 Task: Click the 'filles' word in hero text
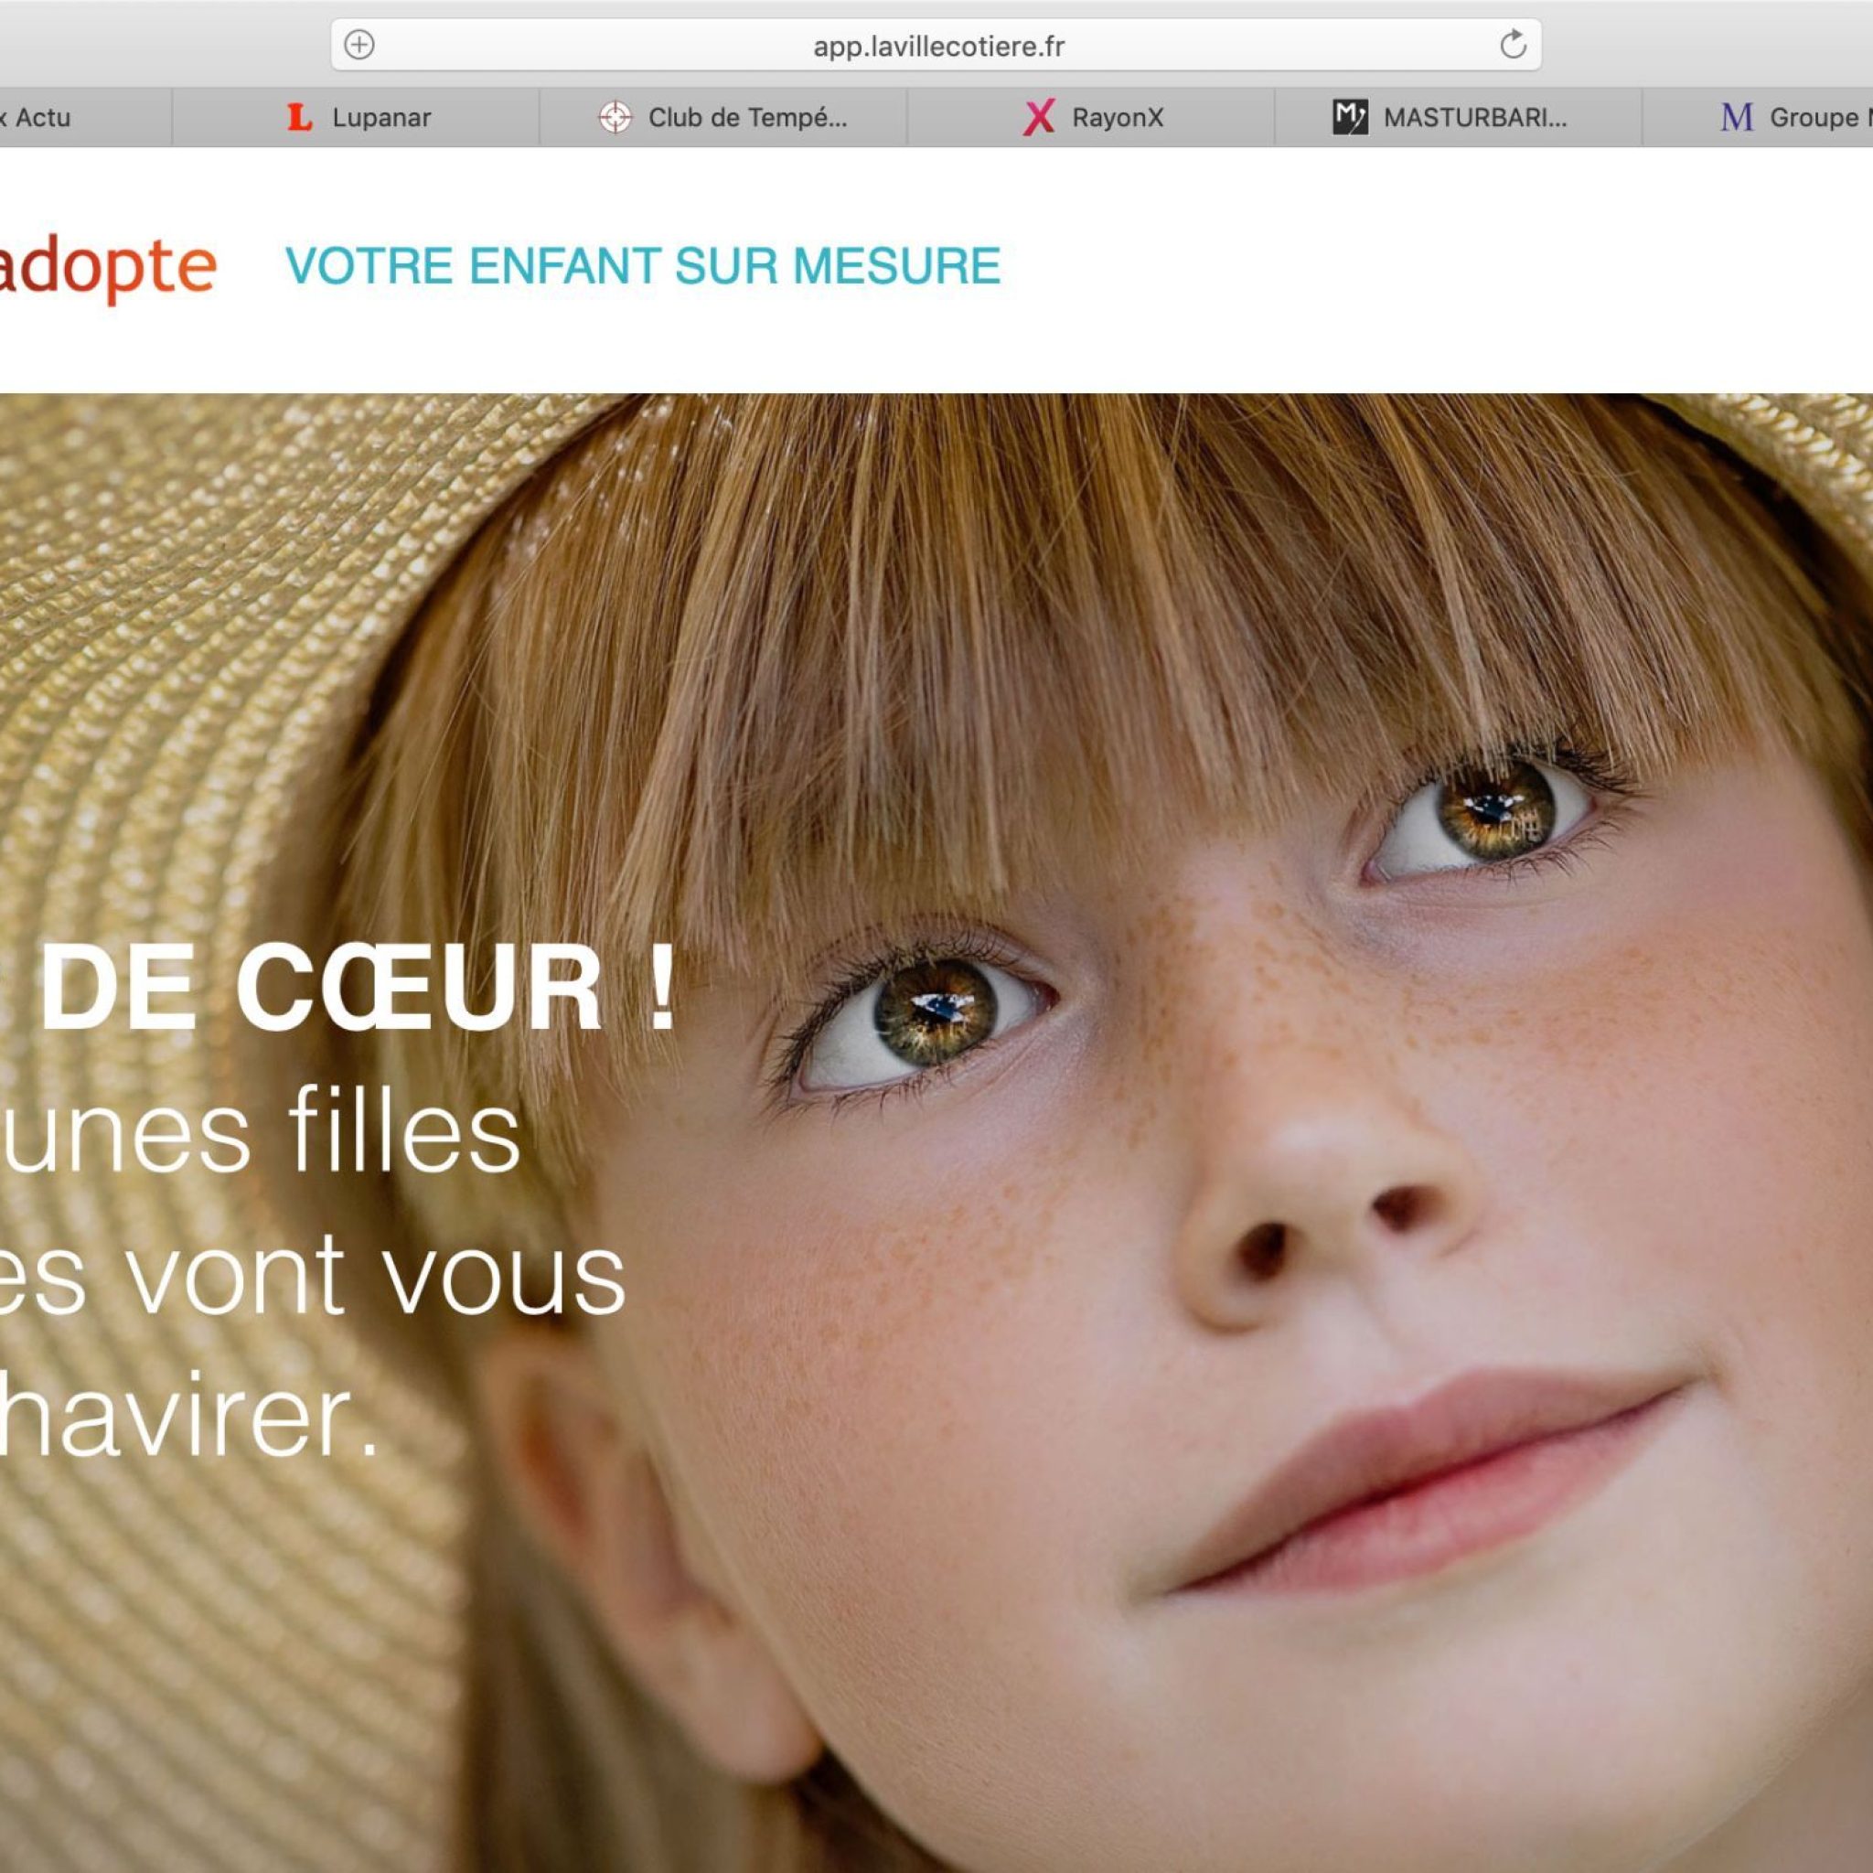pyautogui.click(x=404, y=1132)
